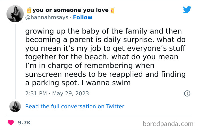Open the tweet info circle icon
Image resolution: width=198 pixels, height=130 pixels.
click(x=187, y=93)
